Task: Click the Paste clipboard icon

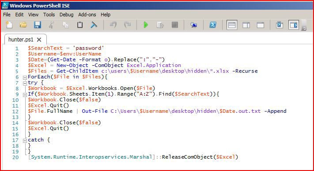Action: click(x=80, y=25)
